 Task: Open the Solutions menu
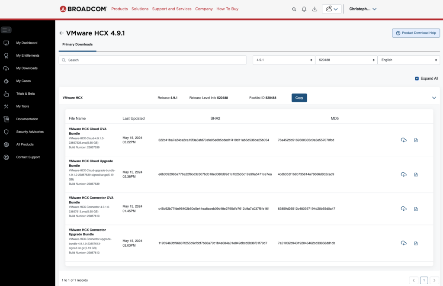pos(140,9)
